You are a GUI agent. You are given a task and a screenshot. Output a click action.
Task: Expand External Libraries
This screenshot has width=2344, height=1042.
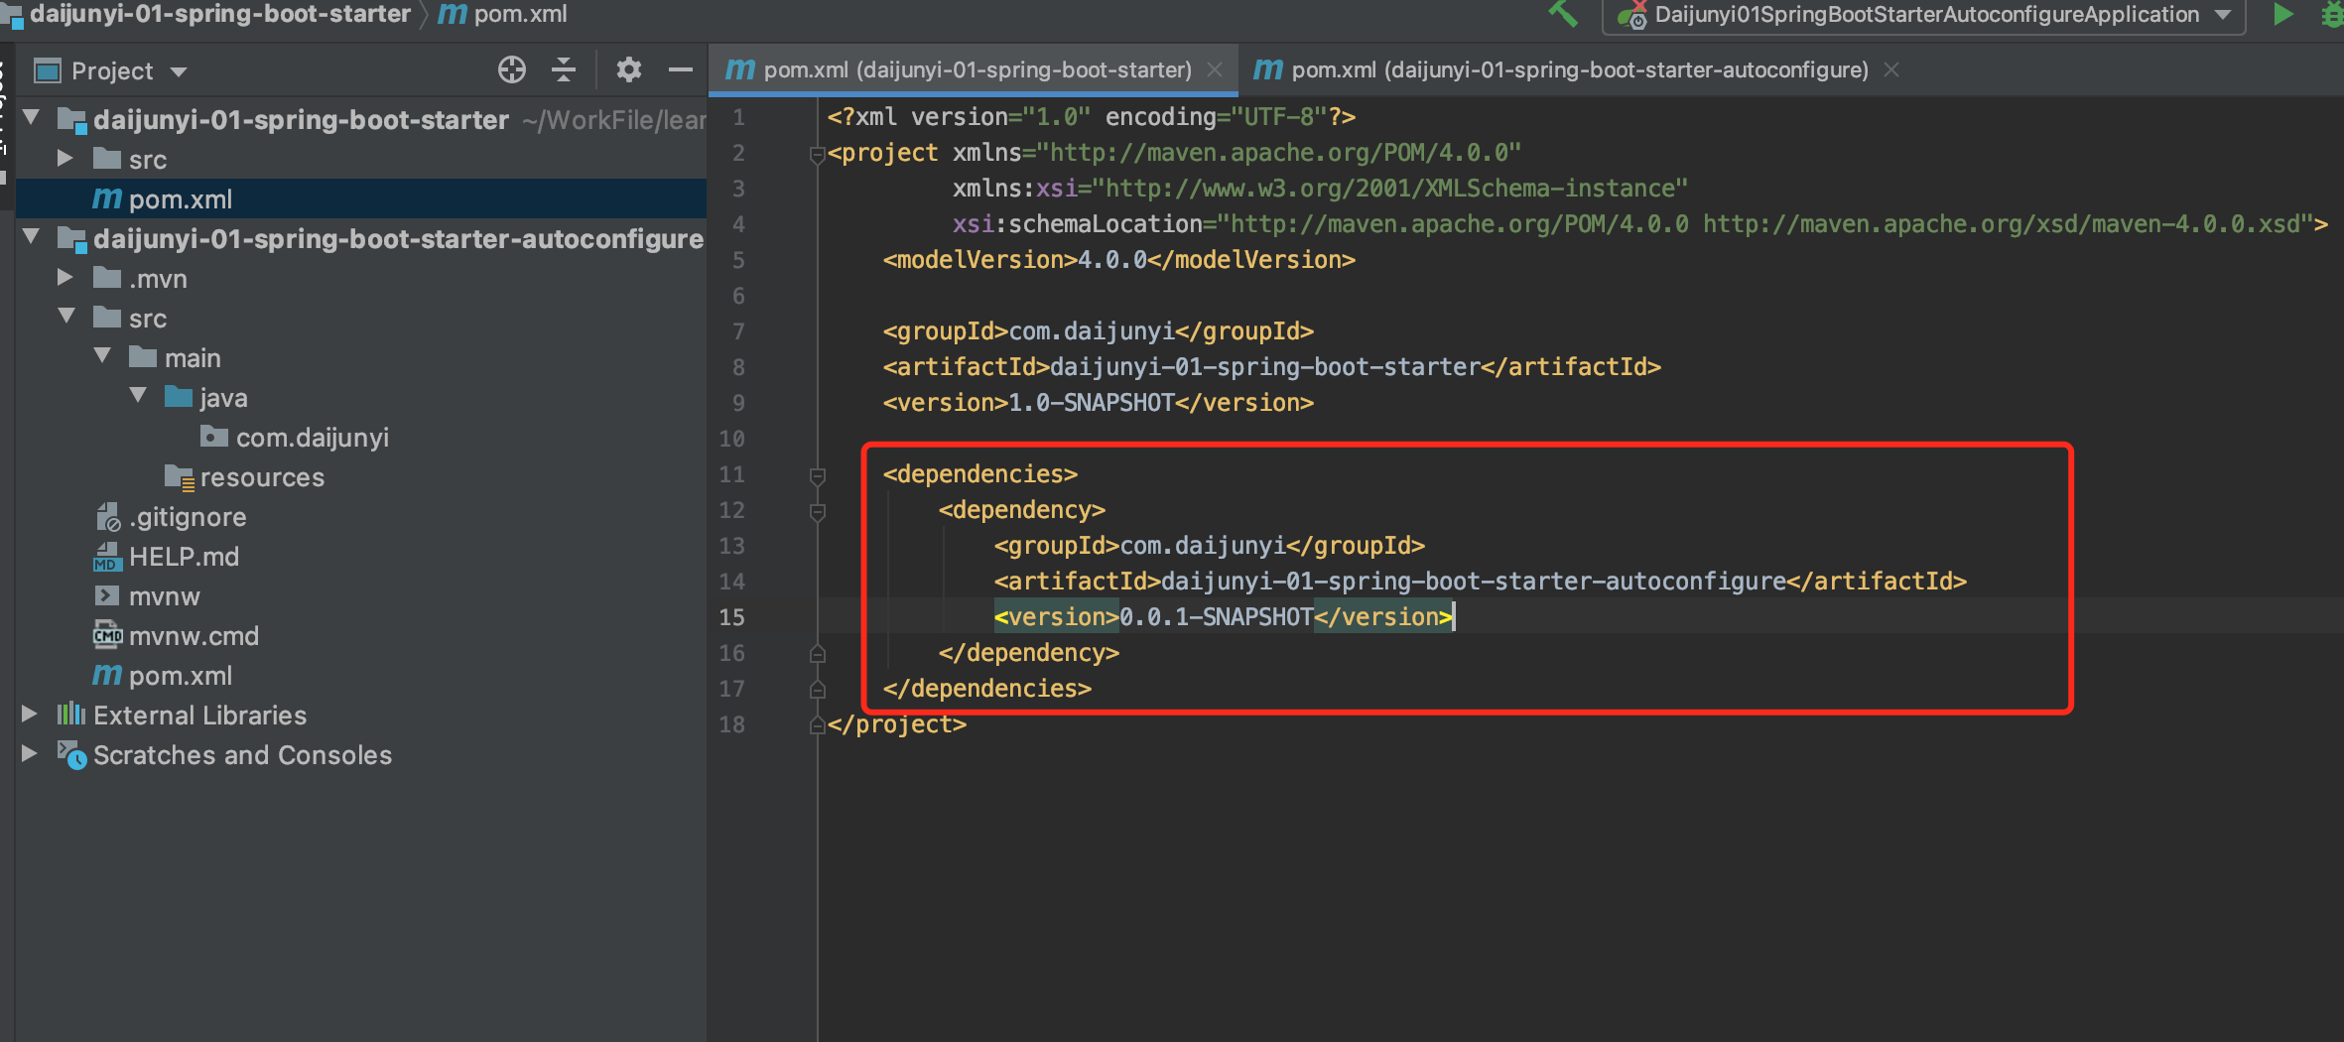[29, 714]
